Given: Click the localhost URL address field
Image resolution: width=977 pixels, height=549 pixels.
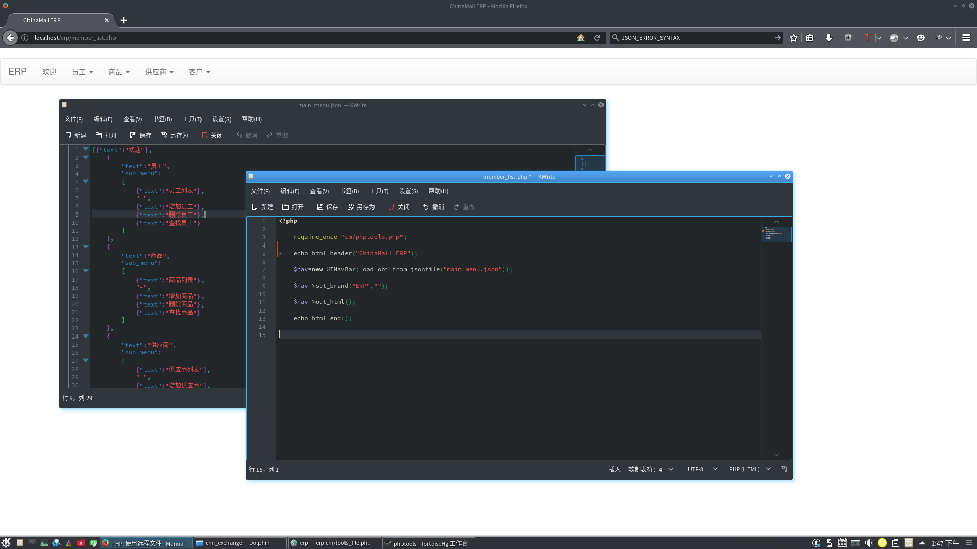Looking at the screenshot, I should [x=303, y=38].
